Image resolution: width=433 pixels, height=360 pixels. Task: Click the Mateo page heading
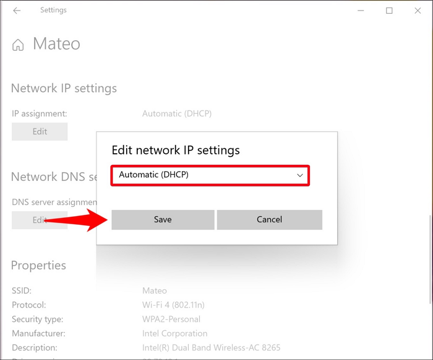(56, 44)
